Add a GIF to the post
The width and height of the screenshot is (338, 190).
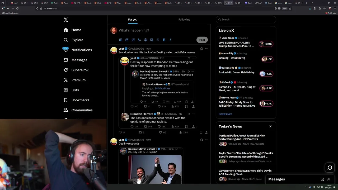(x=127, y=40)
